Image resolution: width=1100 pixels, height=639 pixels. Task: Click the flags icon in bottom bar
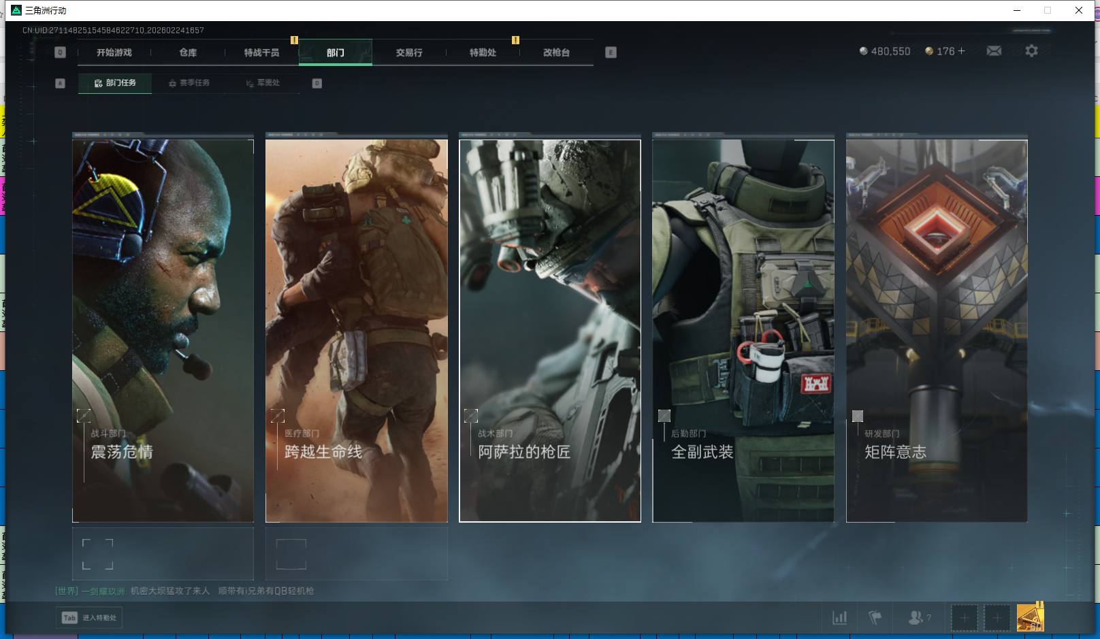point(875,618)
